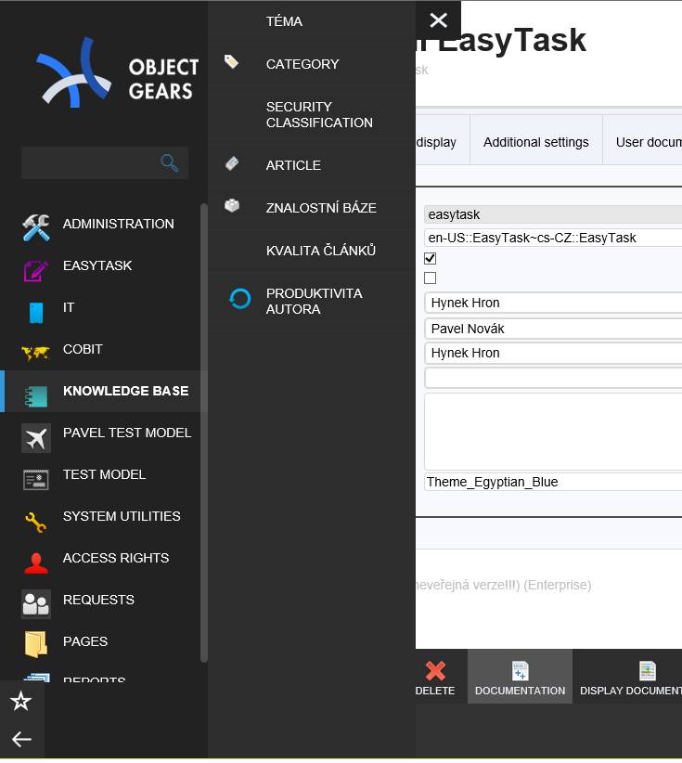Click the Administration tools icon
Viewport: 682px width, 763px height.
36,227
